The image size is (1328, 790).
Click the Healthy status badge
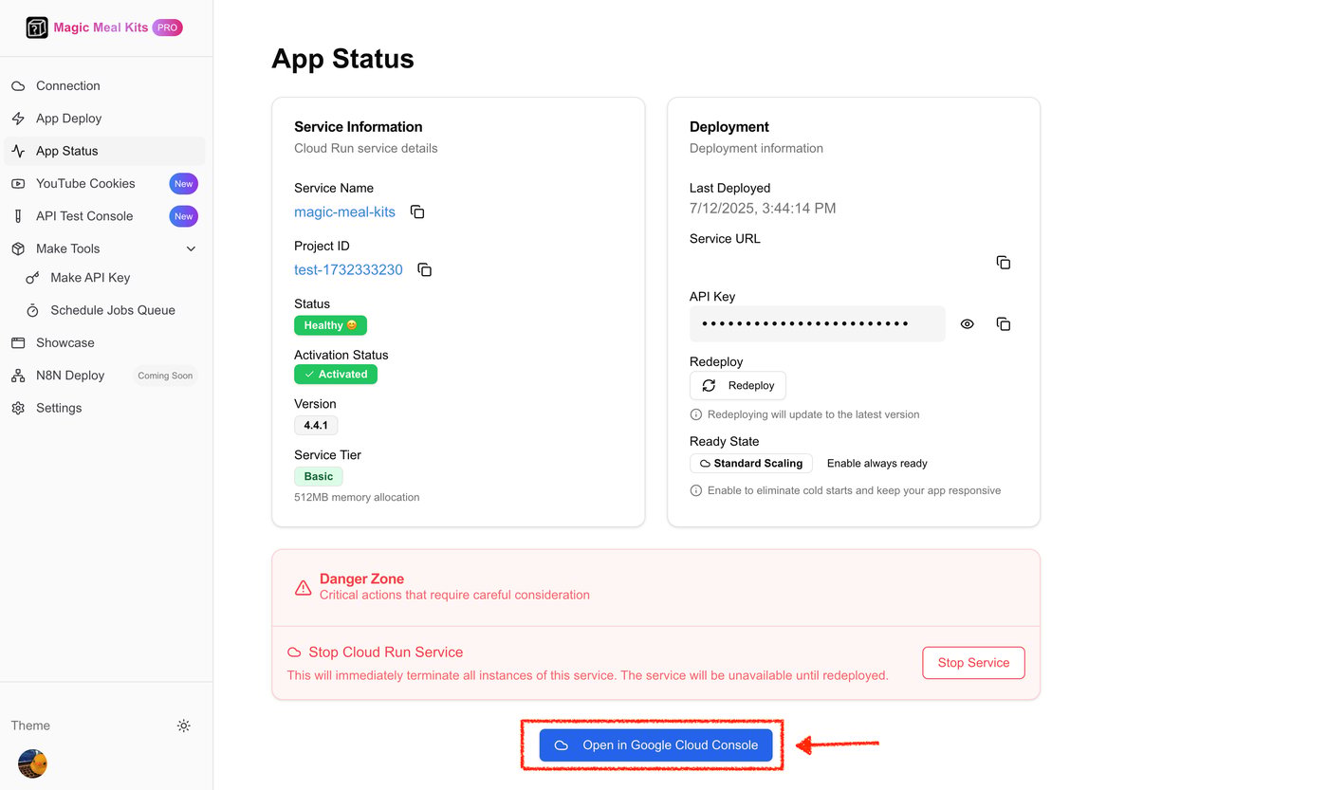(330, 325)
